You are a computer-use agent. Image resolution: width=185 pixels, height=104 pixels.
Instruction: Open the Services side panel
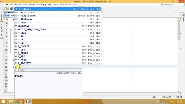coord(1,28)
